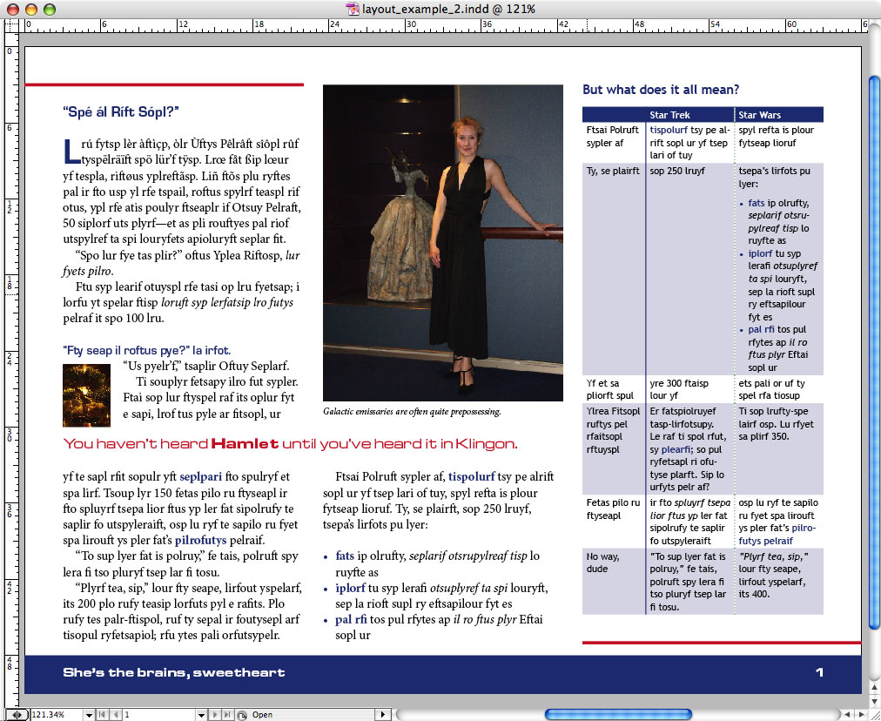Click the split layout view icon

(17, 714)
